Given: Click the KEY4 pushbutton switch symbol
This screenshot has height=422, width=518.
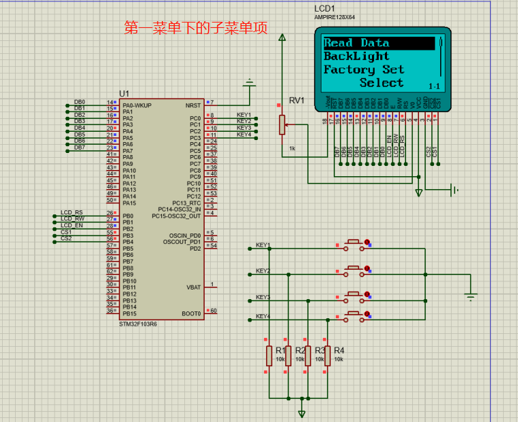Looking at the screenshot, I should point(354,317).
